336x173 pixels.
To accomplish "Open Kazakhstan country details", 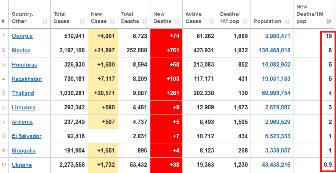I will [27, 79].
